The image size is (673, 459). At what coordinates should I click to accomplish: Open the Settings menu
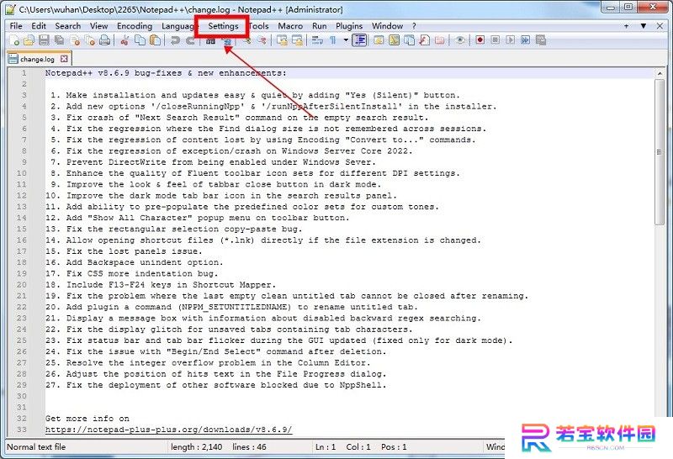tap(223, 26)
